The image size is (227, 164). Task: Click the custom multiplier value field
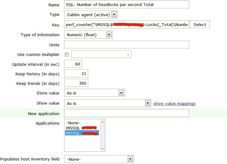point(101,55)
